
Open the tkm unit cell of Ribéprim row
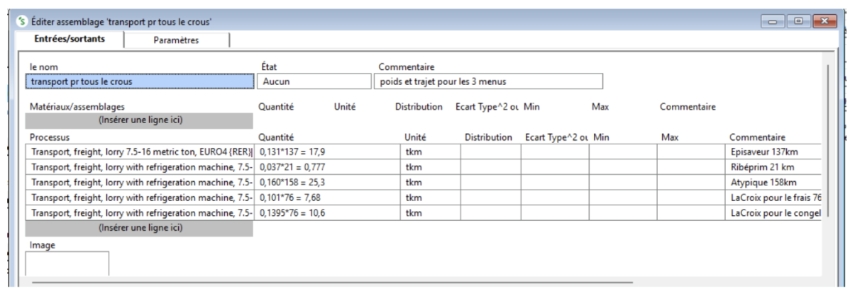click(x=430, y=167)
